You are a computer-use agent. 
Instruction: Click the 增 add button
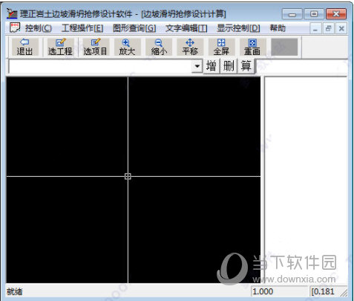coord(211,66)
